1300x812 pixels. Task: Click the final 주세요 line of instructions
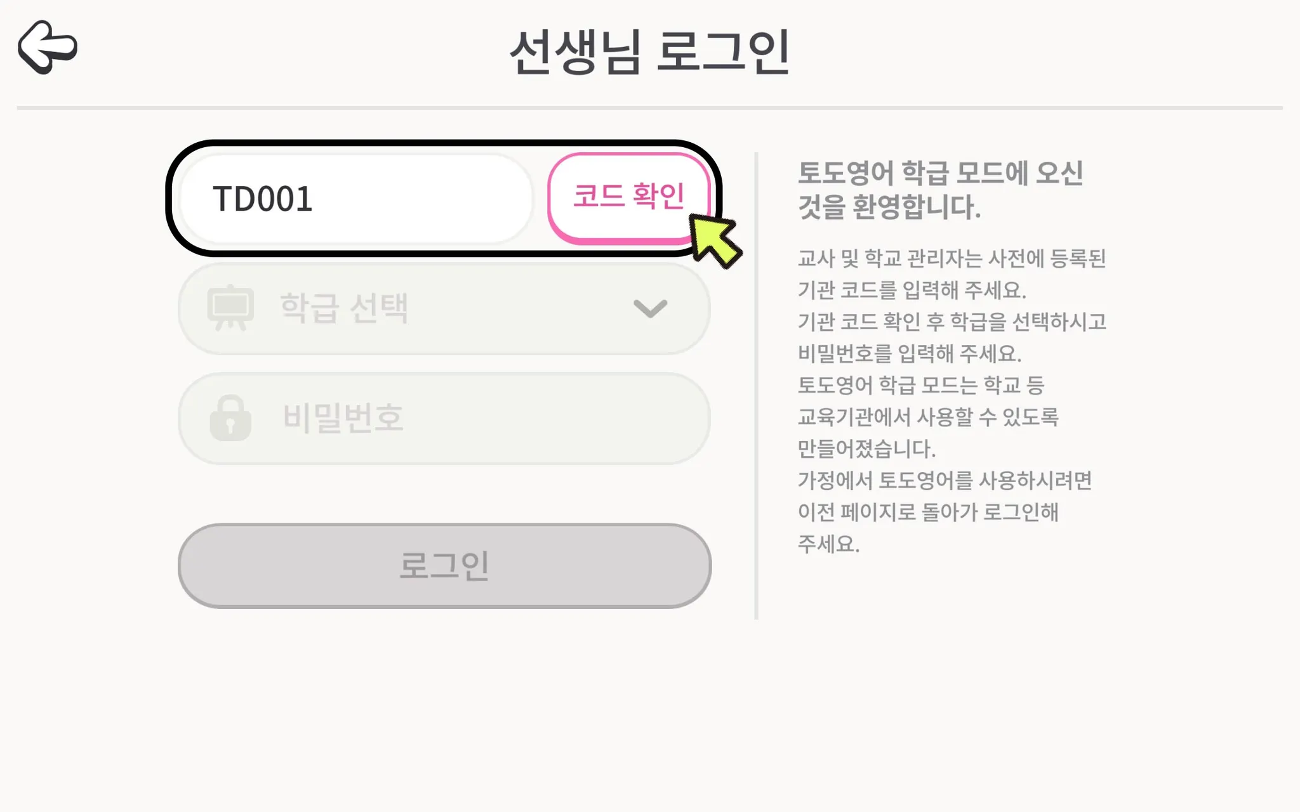click(828, 544)
